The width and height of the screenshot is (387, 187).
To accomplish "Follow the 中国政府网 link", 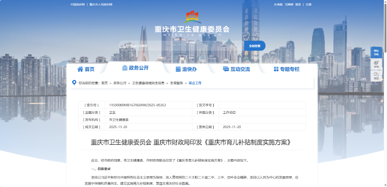I will pos(77,5).
